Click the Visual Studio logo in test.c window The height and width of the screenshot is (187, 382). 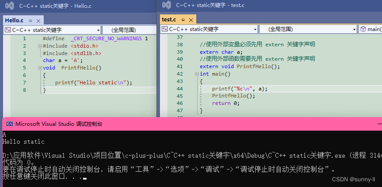tap(167, 5)
